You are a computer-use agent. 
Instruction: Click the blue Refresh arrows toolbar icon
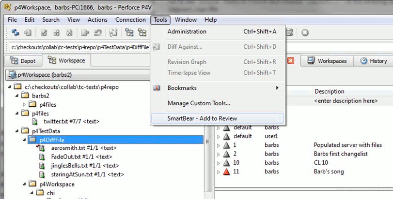tap(16, 32)
